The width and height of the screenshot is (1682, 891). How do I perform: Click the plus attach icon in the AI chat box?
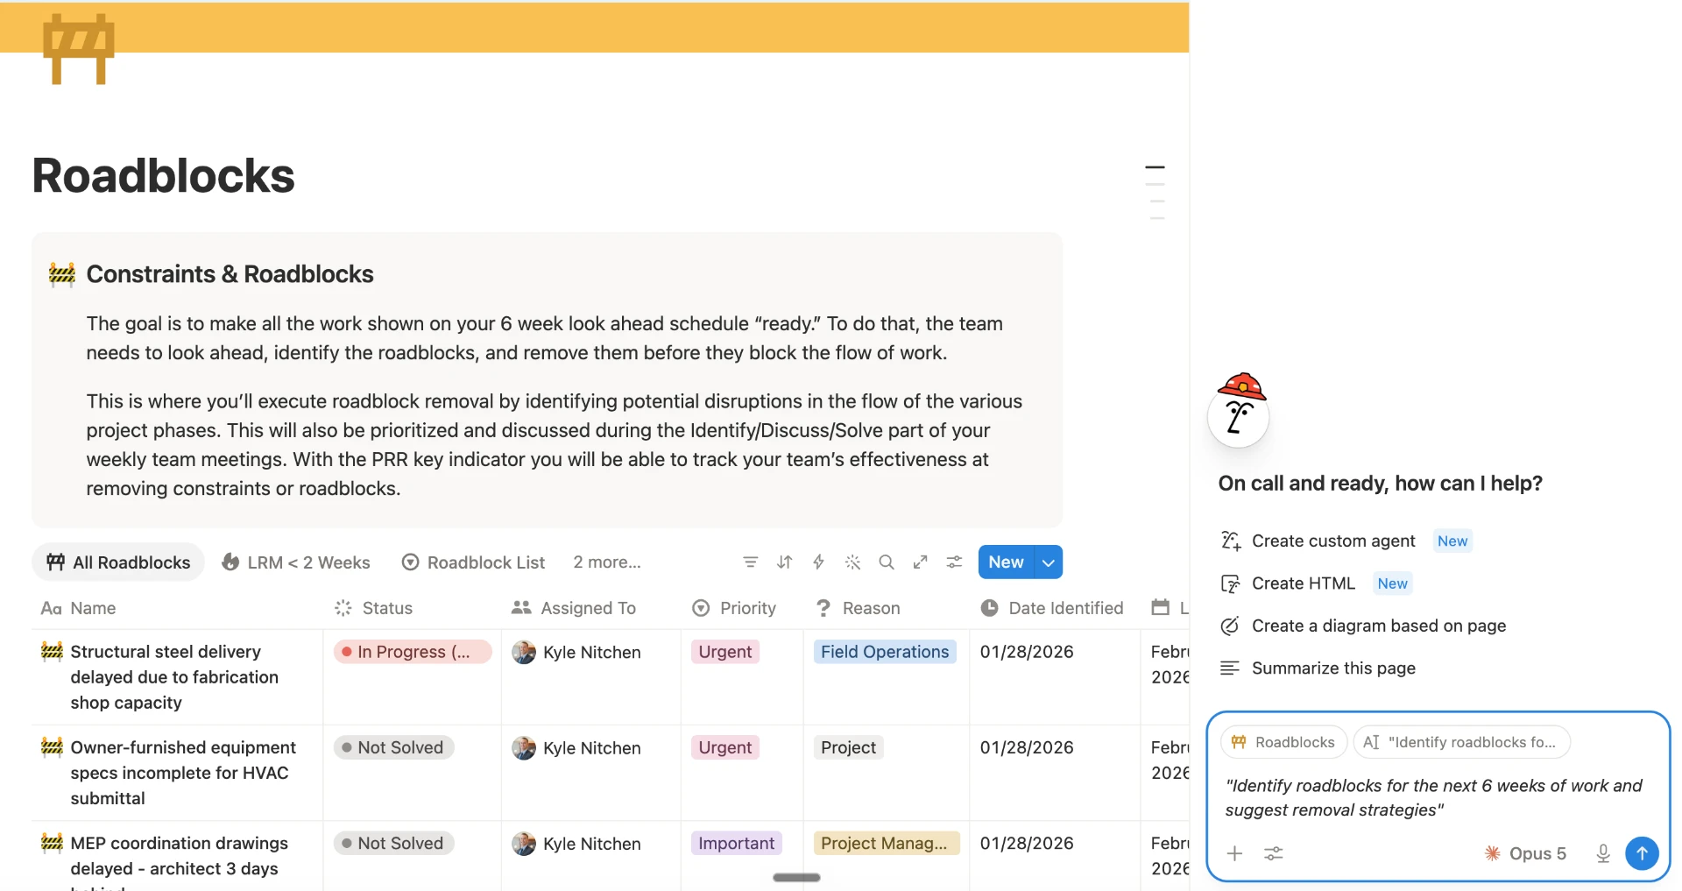tap(1234, 853)
